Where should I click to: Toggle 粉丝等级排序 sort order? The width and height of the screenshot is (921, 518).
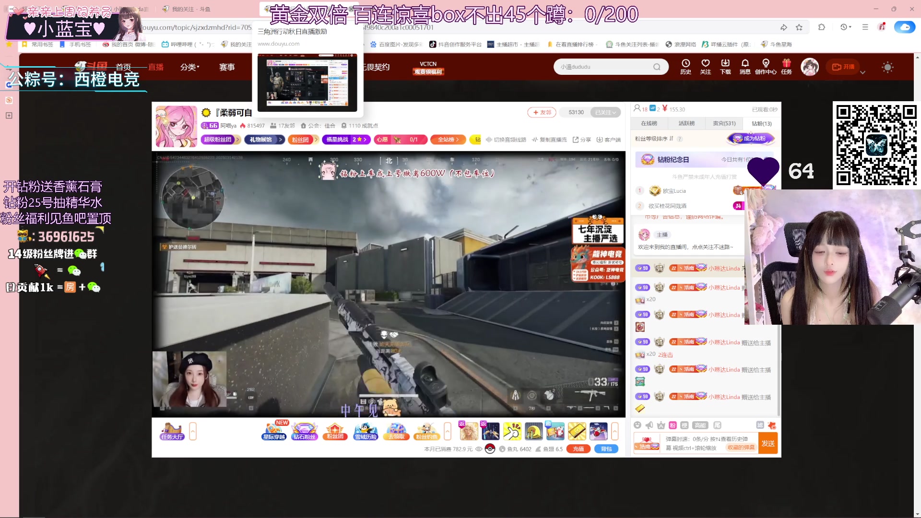pyautogui.click(x=654, y=139)
